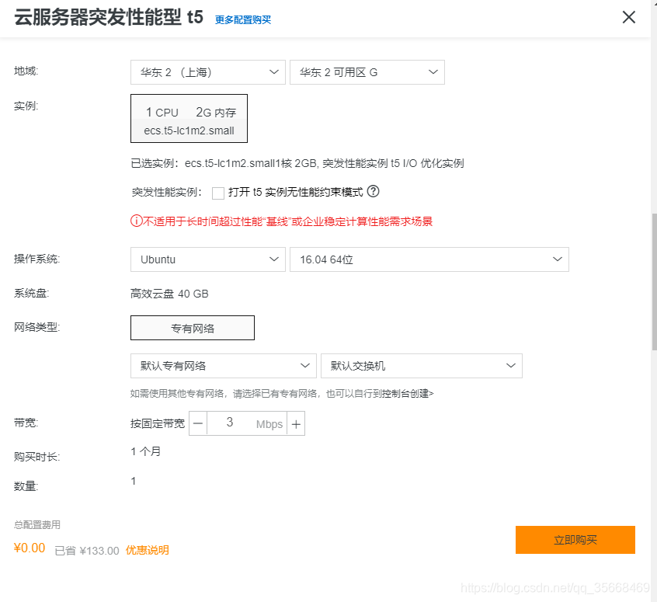Click the chevron on the 默认交换机 dropdown
Viewport: 657px width, 602px height.
[511, 365]
